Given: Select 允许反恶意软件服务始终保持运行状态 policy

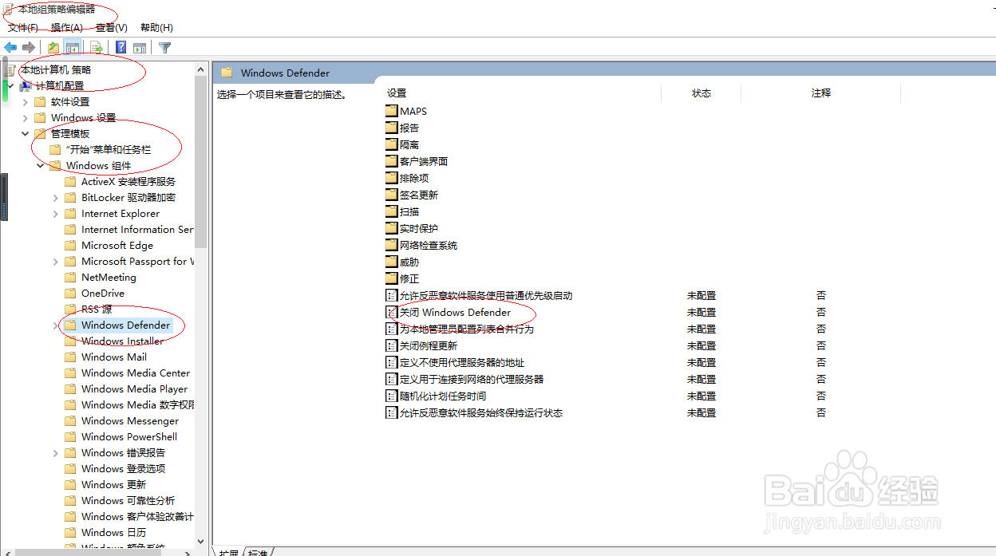Looking at the screenshot, I should coord(481,412).
